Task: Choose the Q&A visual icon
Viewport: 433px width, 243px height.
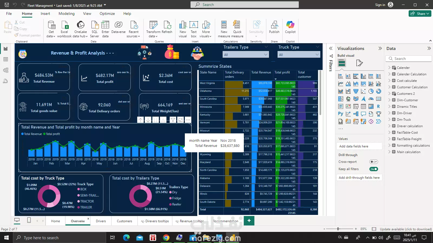Action: pyautogui.click(x=363, y=114)
